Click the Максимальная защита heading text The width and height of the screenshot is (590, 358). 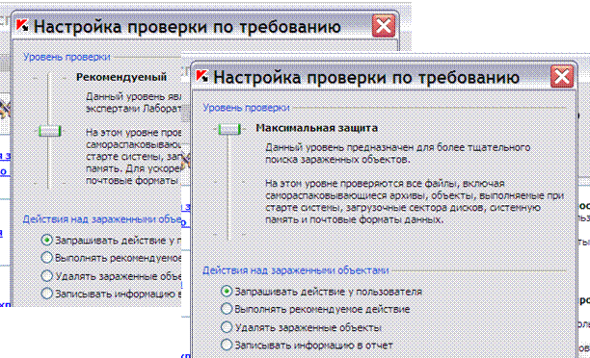316,128
